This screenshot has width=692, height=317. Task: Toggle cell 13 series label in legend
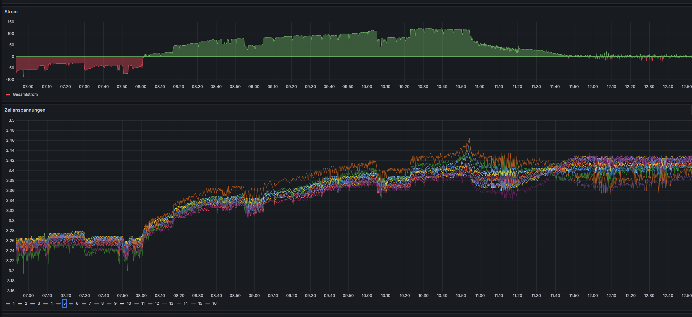tap(171, 303)
